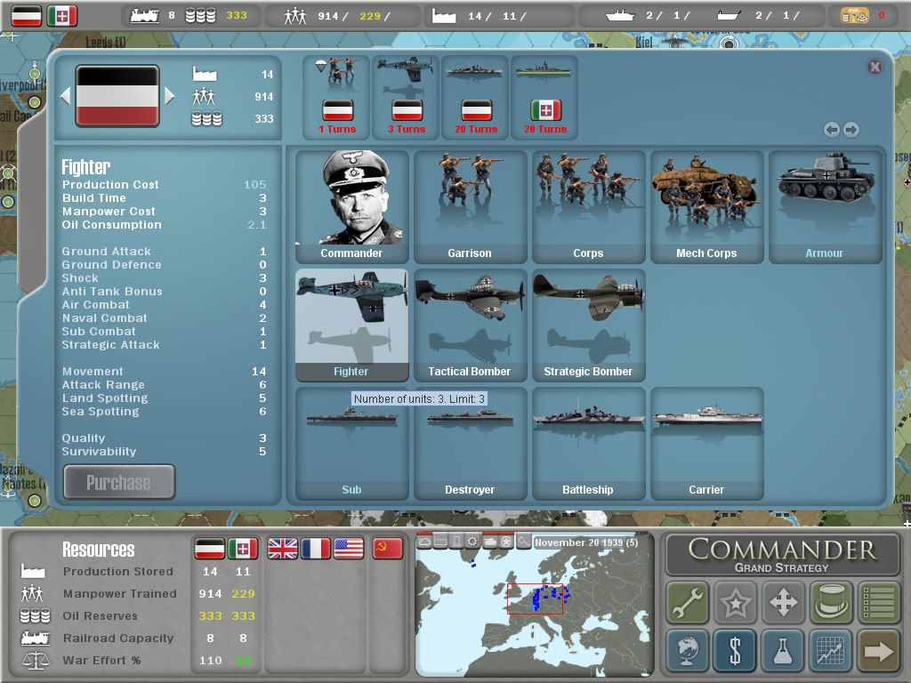Screen dimensions: 911x683
Task: Toggle the third minimap rectangle filter
Action: [457, 542]
